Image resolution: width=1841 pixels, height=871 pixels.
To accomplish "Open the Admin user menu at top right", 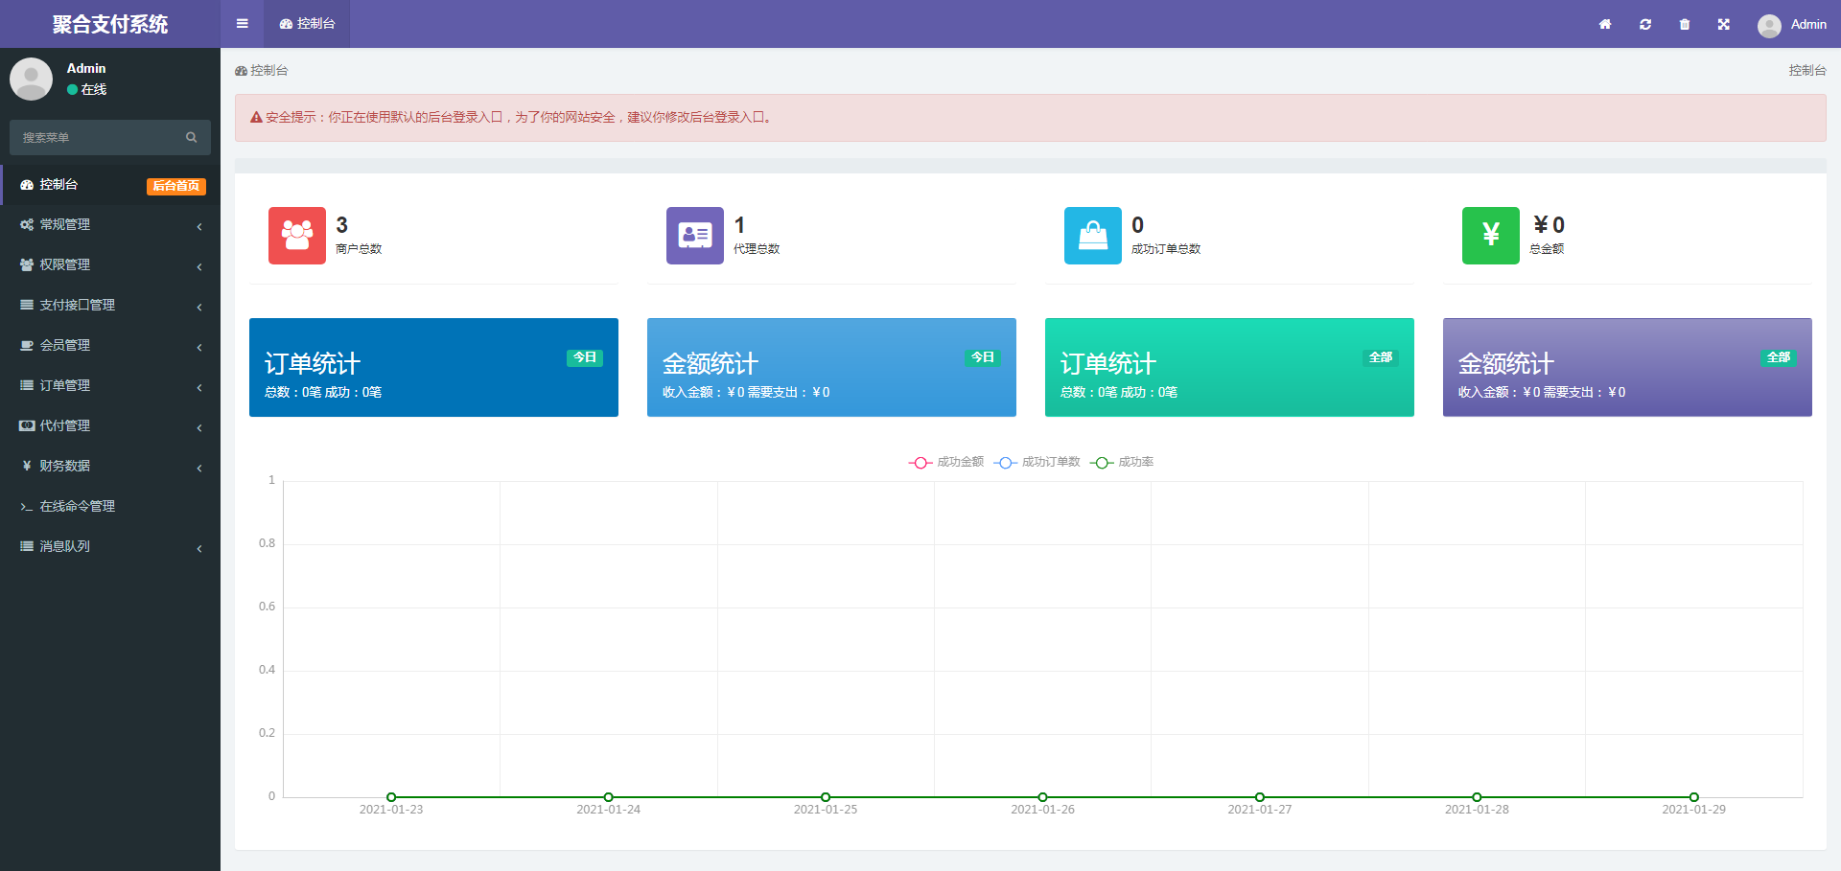I will tap(1791, 25).
